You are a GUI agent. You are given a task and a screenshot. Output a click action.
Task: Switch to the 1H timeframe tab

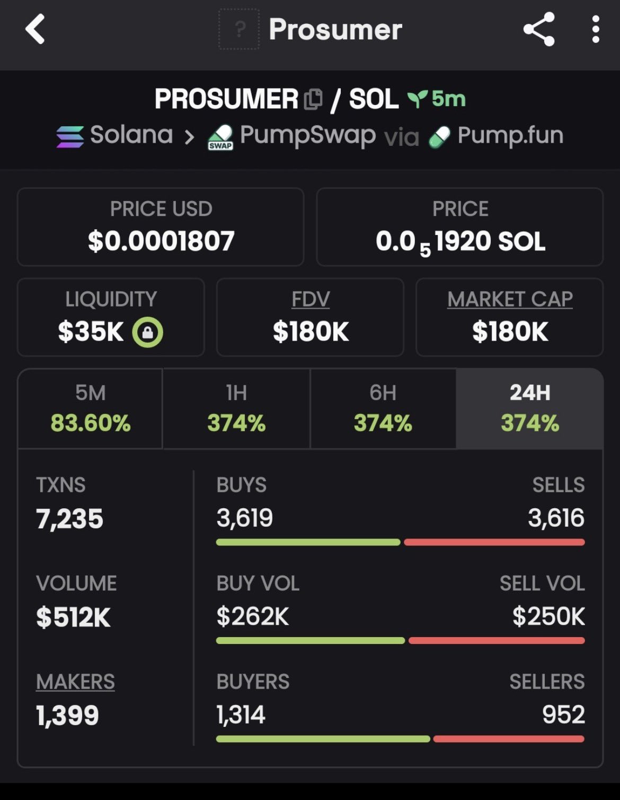[236, 408]
